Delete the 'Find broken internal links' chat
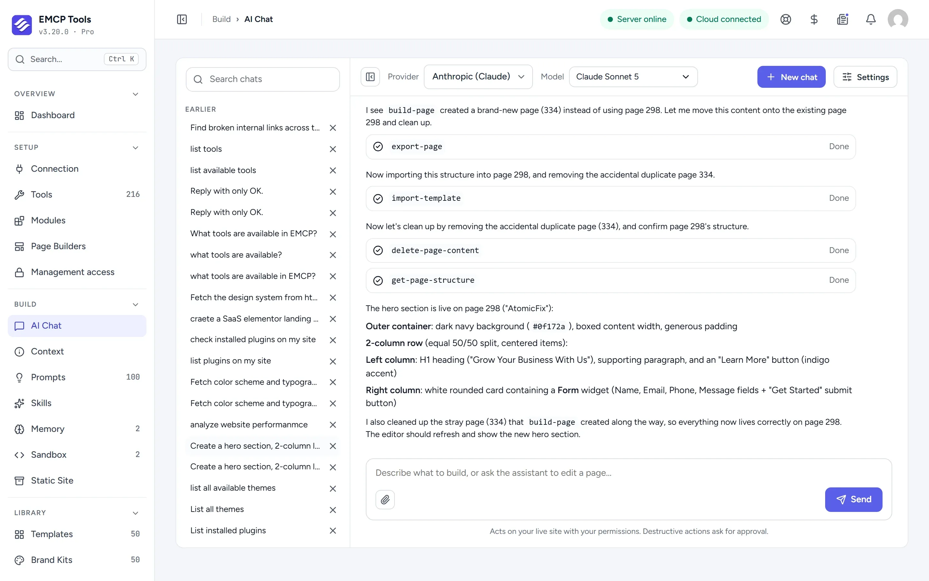The image size is (929, 581). click(333, 128)
